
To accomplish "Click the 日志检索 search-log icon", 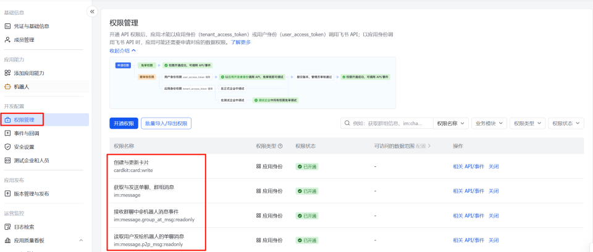I will 7,227.
